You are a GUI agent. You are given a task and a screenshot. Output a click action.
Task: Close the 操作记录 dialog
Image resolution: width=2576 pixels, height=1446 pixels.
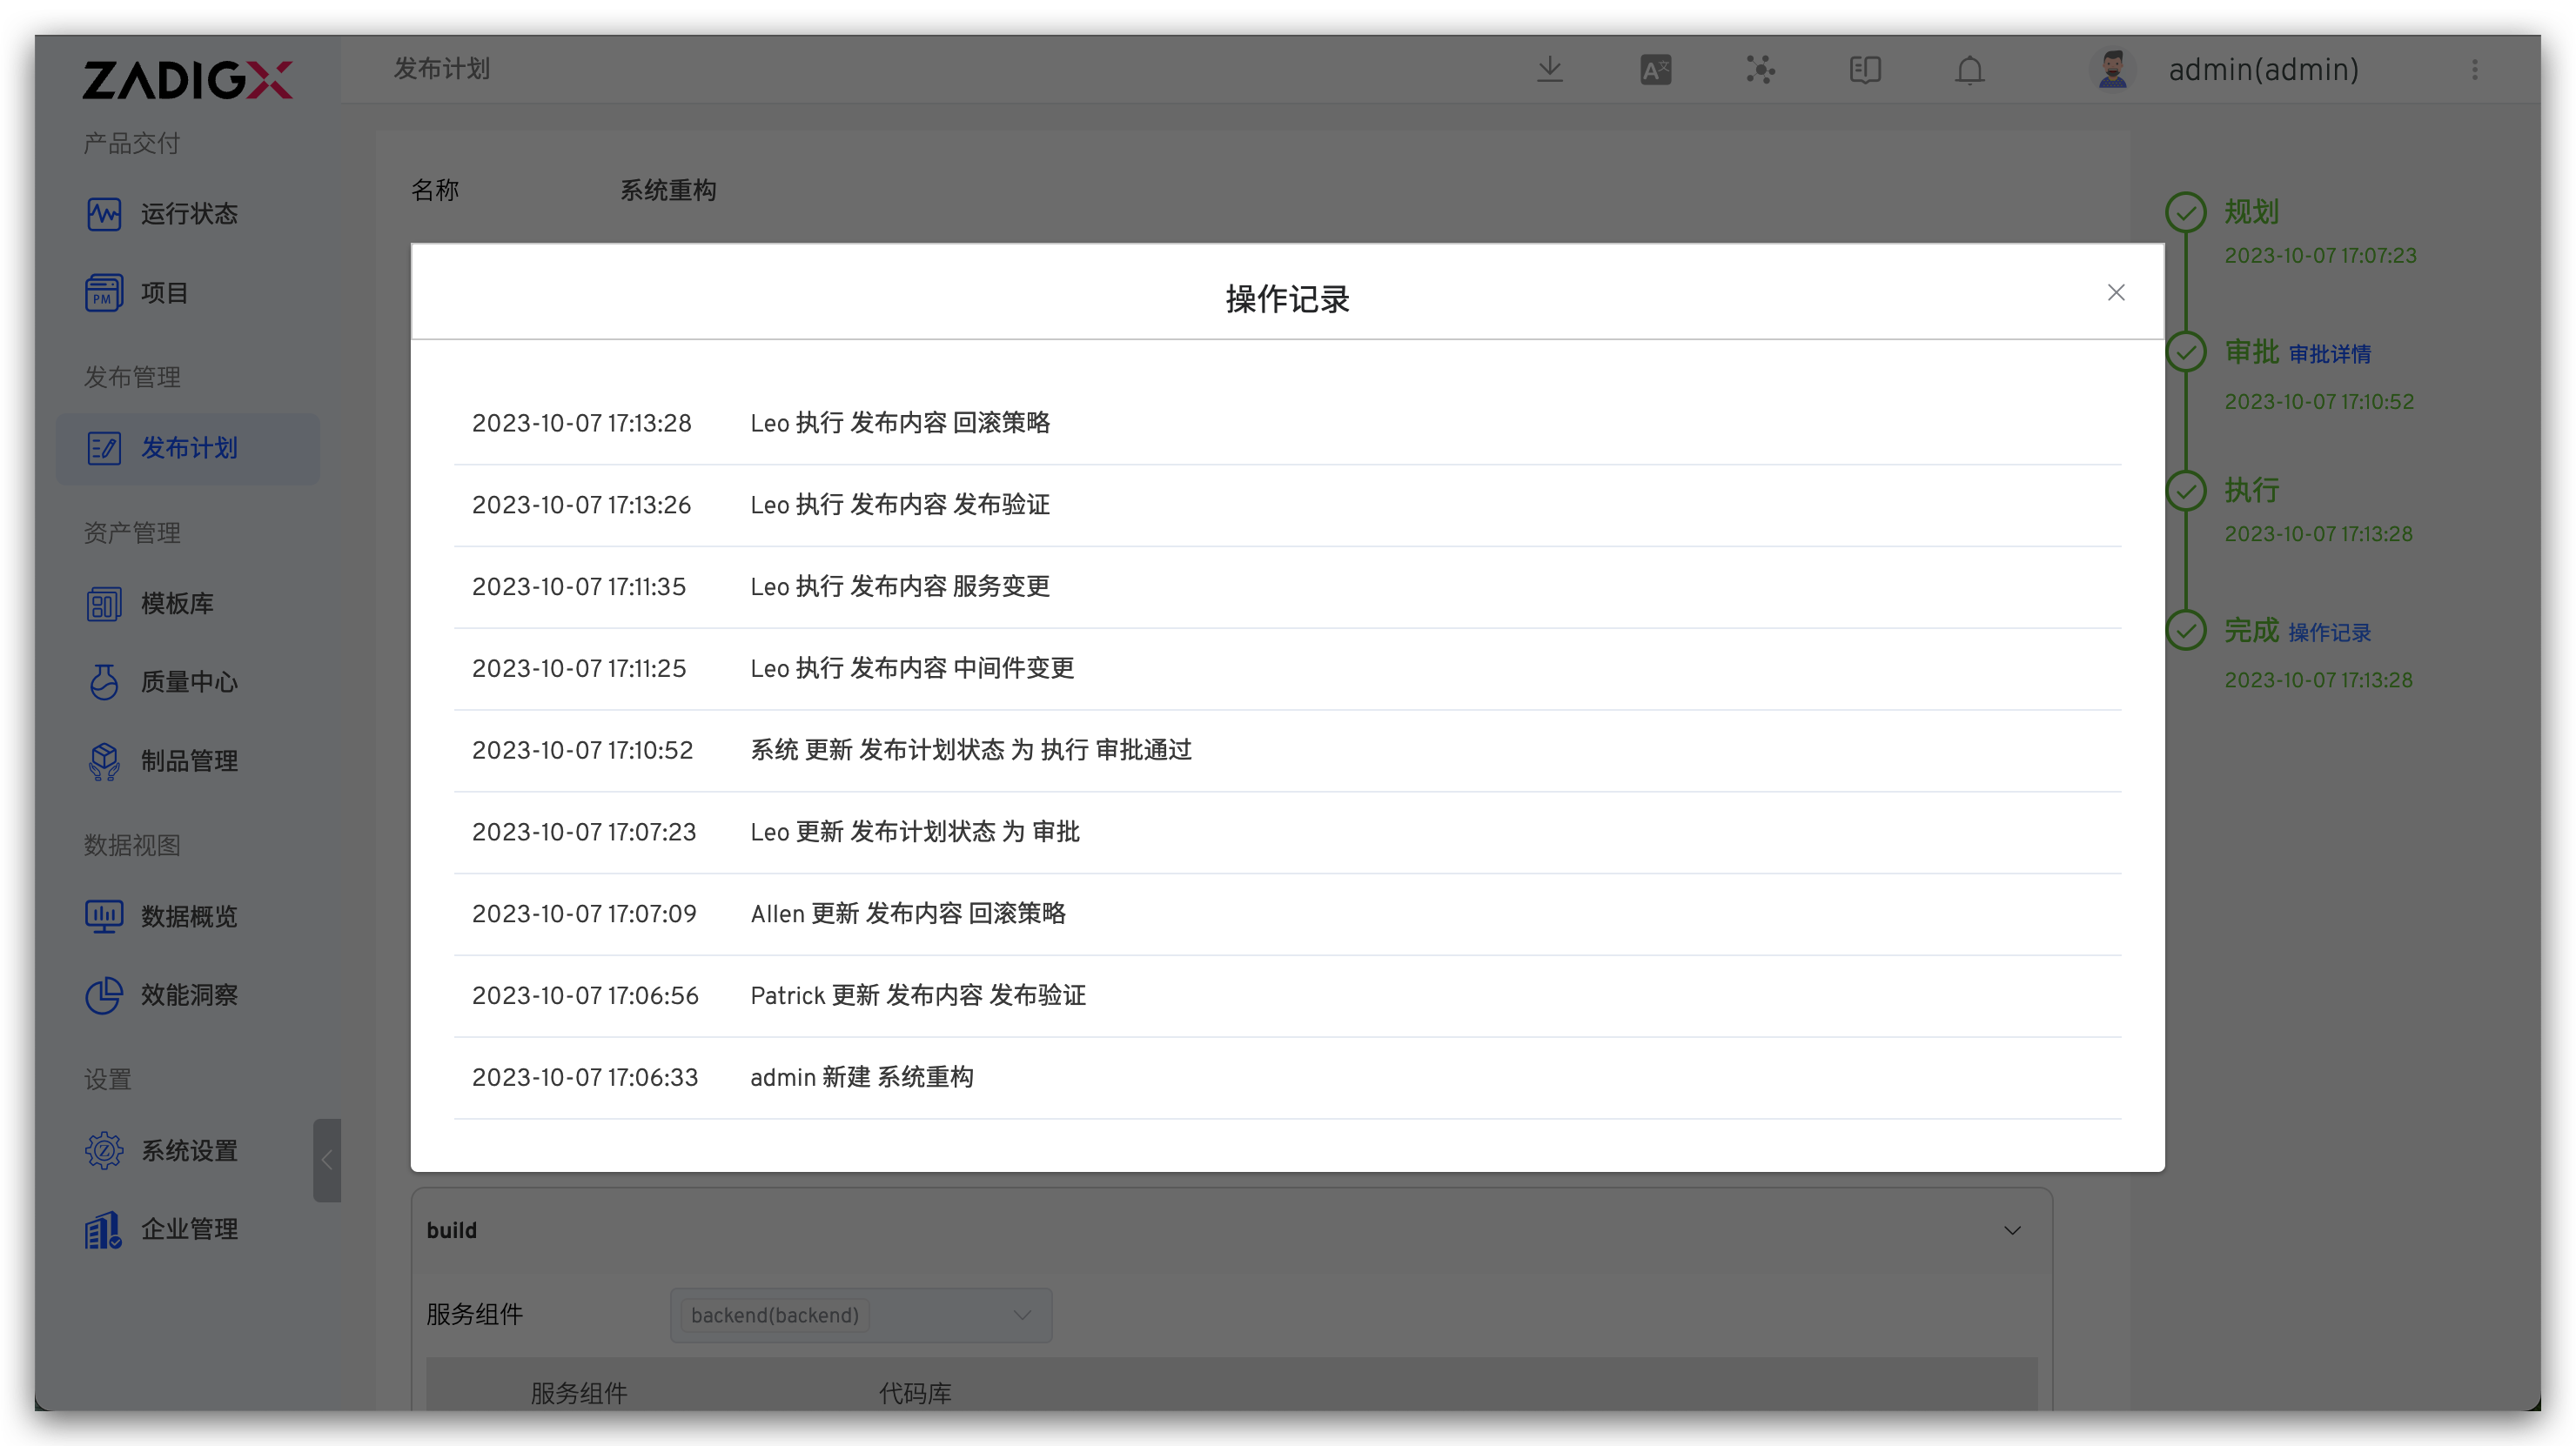[2115, 292]
